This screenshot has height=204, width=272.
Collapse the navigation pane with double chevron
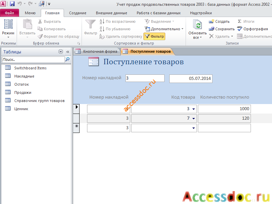68,52
